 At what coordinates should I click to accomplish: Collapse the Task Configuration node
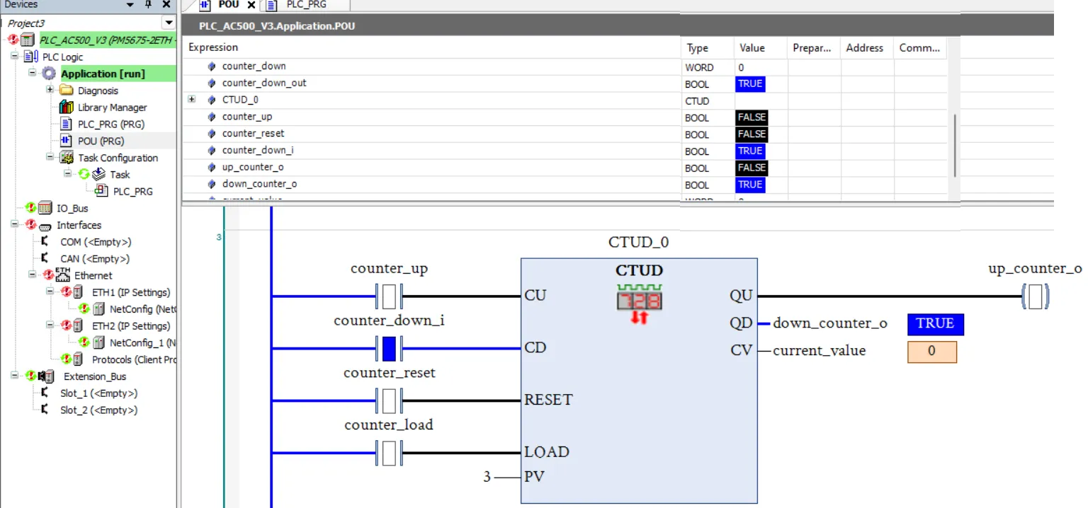(x=50, y=158)
